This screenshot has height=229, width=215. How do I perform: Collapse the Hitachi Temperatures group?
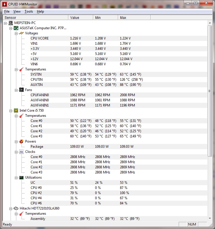[16, 214]
